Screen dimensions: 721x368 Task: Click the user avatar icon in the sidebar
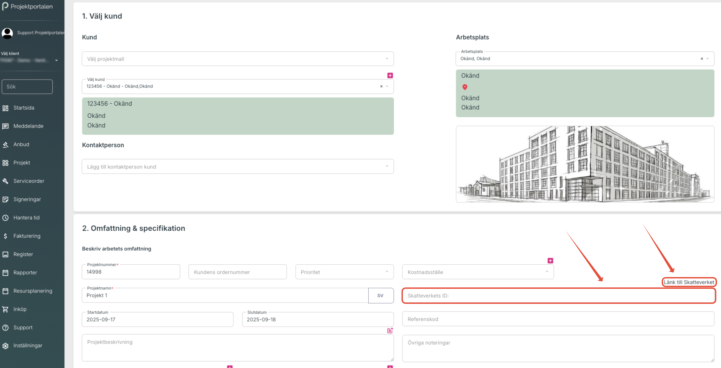pyautogui.click(x=7, y=33)
